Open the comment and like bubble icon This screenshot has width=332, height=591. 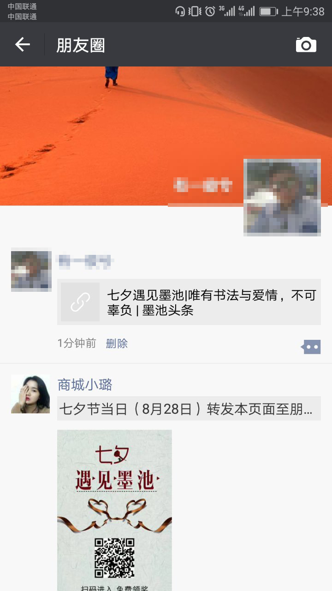(x=311, y=347)
